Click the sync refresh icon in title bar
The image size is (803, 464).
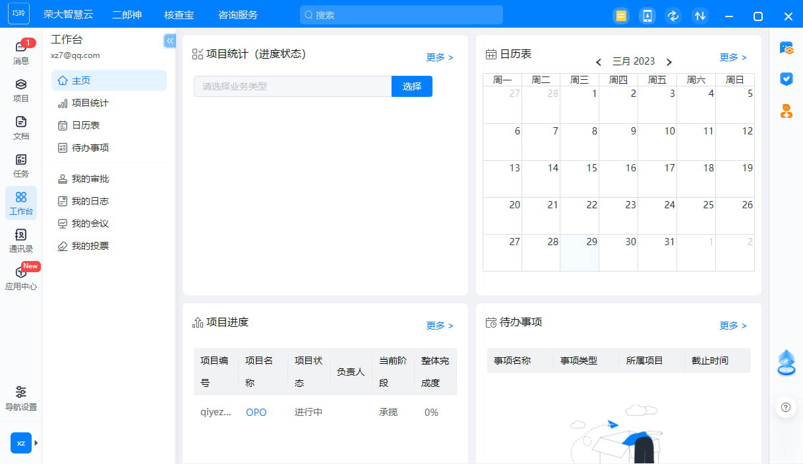[673, 16]
